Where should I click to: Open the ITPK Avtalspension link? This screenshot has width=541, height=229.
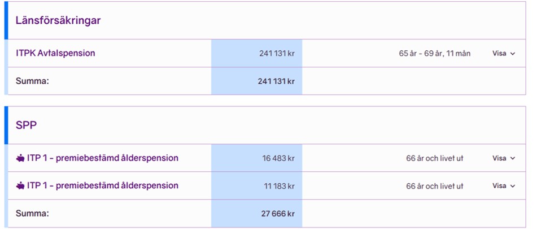click(55, 53)
